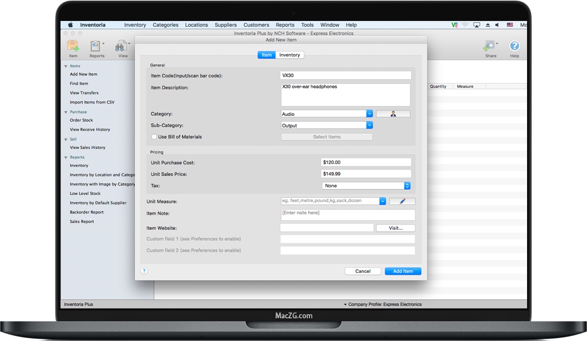This screenshot has width=587, height=341.
Task: Enable the Use Bill of Materials checkbox
Action: [x=154, y=136]
